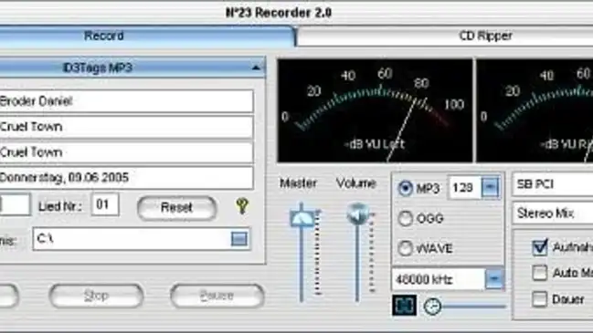Viewport: 593px width, 333px height.
Task: Click the directory path field 'C:\'
Action: 142,239
